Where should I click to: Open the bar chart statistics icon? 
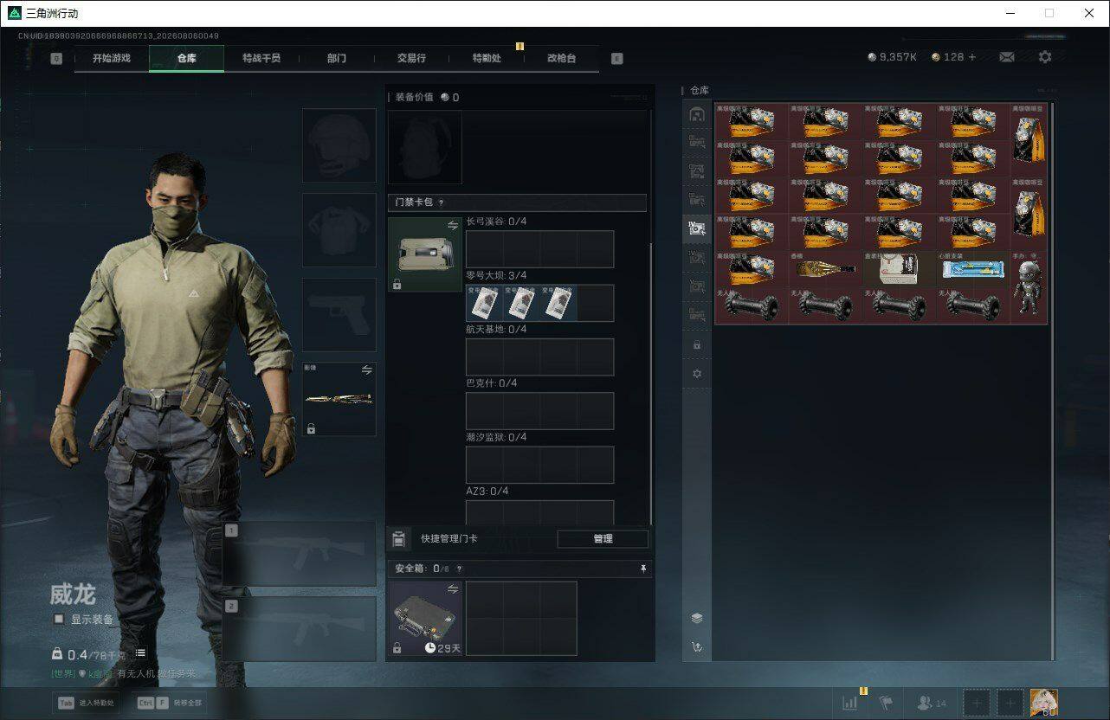850,703
